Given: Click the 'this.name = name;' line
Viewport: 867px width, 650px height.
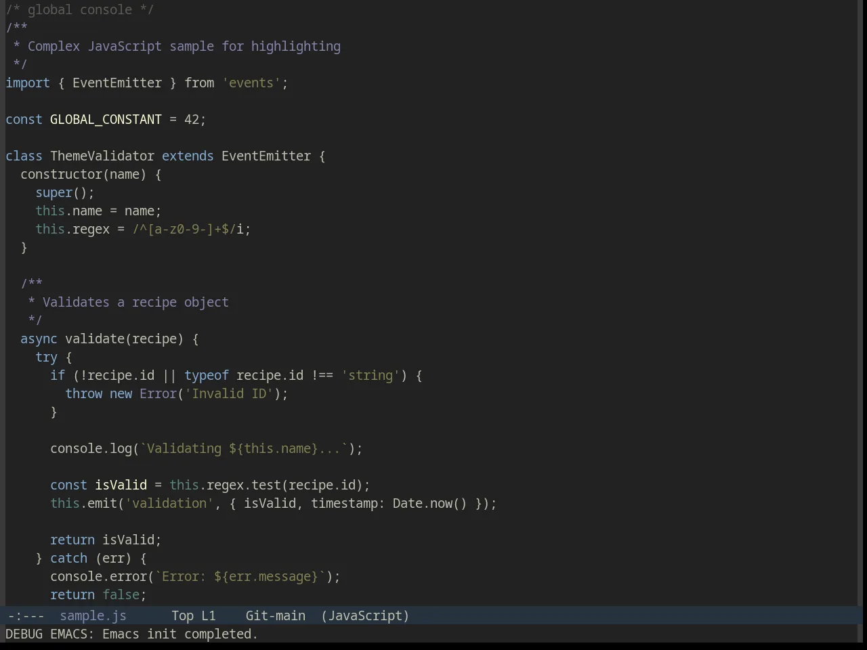Looking at the screenshot, I should 98,211.
